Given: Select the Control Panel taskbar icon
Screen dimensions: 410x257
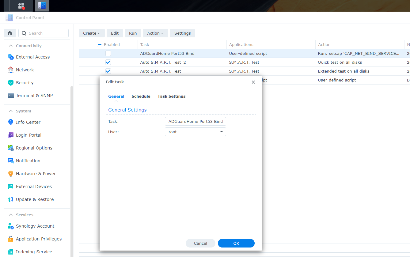Looking at the screenshot, I should click(x=42, y=6).
